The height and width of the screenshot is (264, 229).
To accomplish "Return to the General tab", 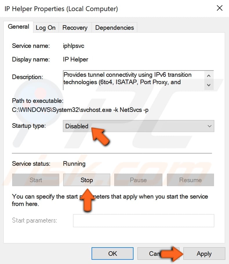I will point(19,27).
